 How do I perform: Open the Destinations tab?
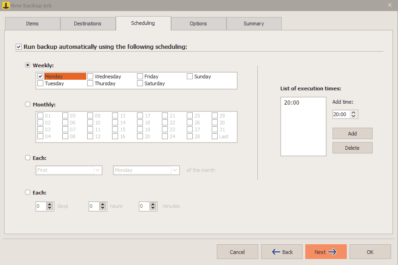pyautogui.click(x=88, y=24)
